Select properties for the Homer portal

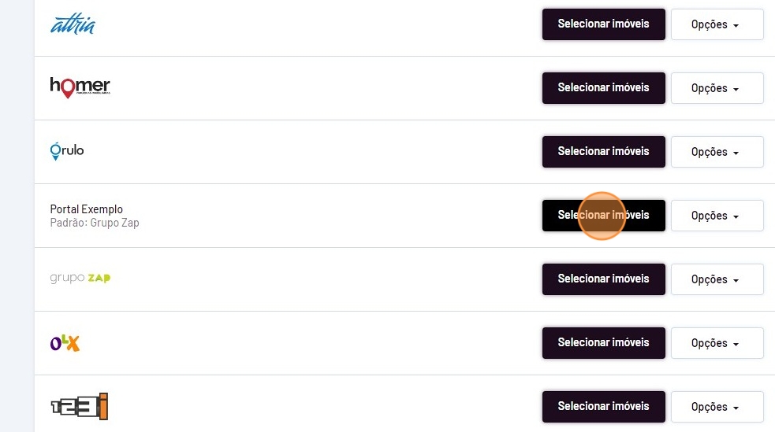click(603, 88)
